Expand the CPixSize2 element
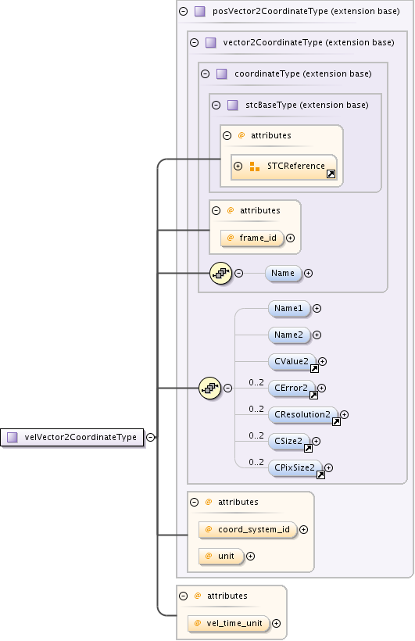Screen dimensions: 415x641 pos(329,467)
